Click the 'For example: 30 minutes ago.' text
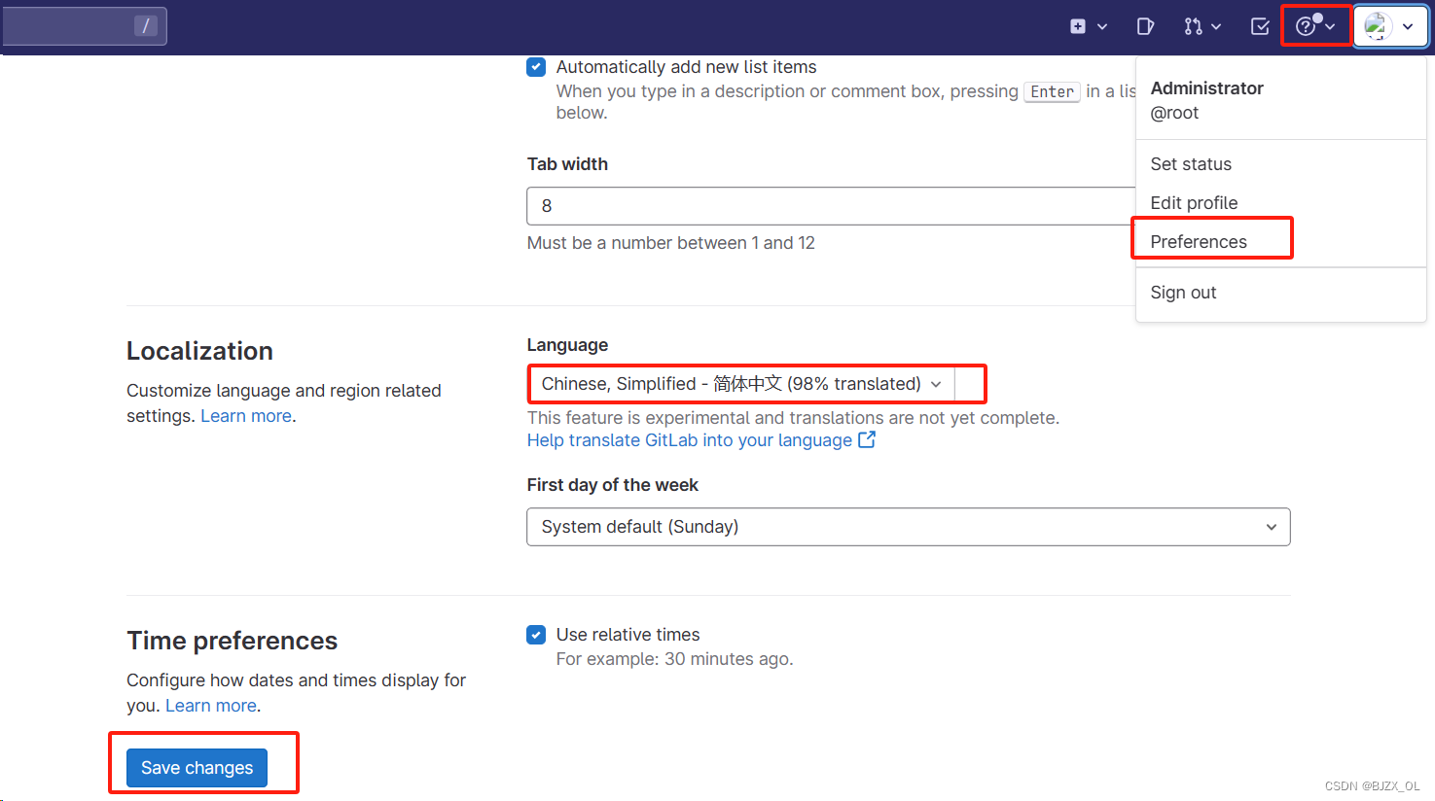The width and height of the screenshot is (1435, 801). [x=674, y=659]
